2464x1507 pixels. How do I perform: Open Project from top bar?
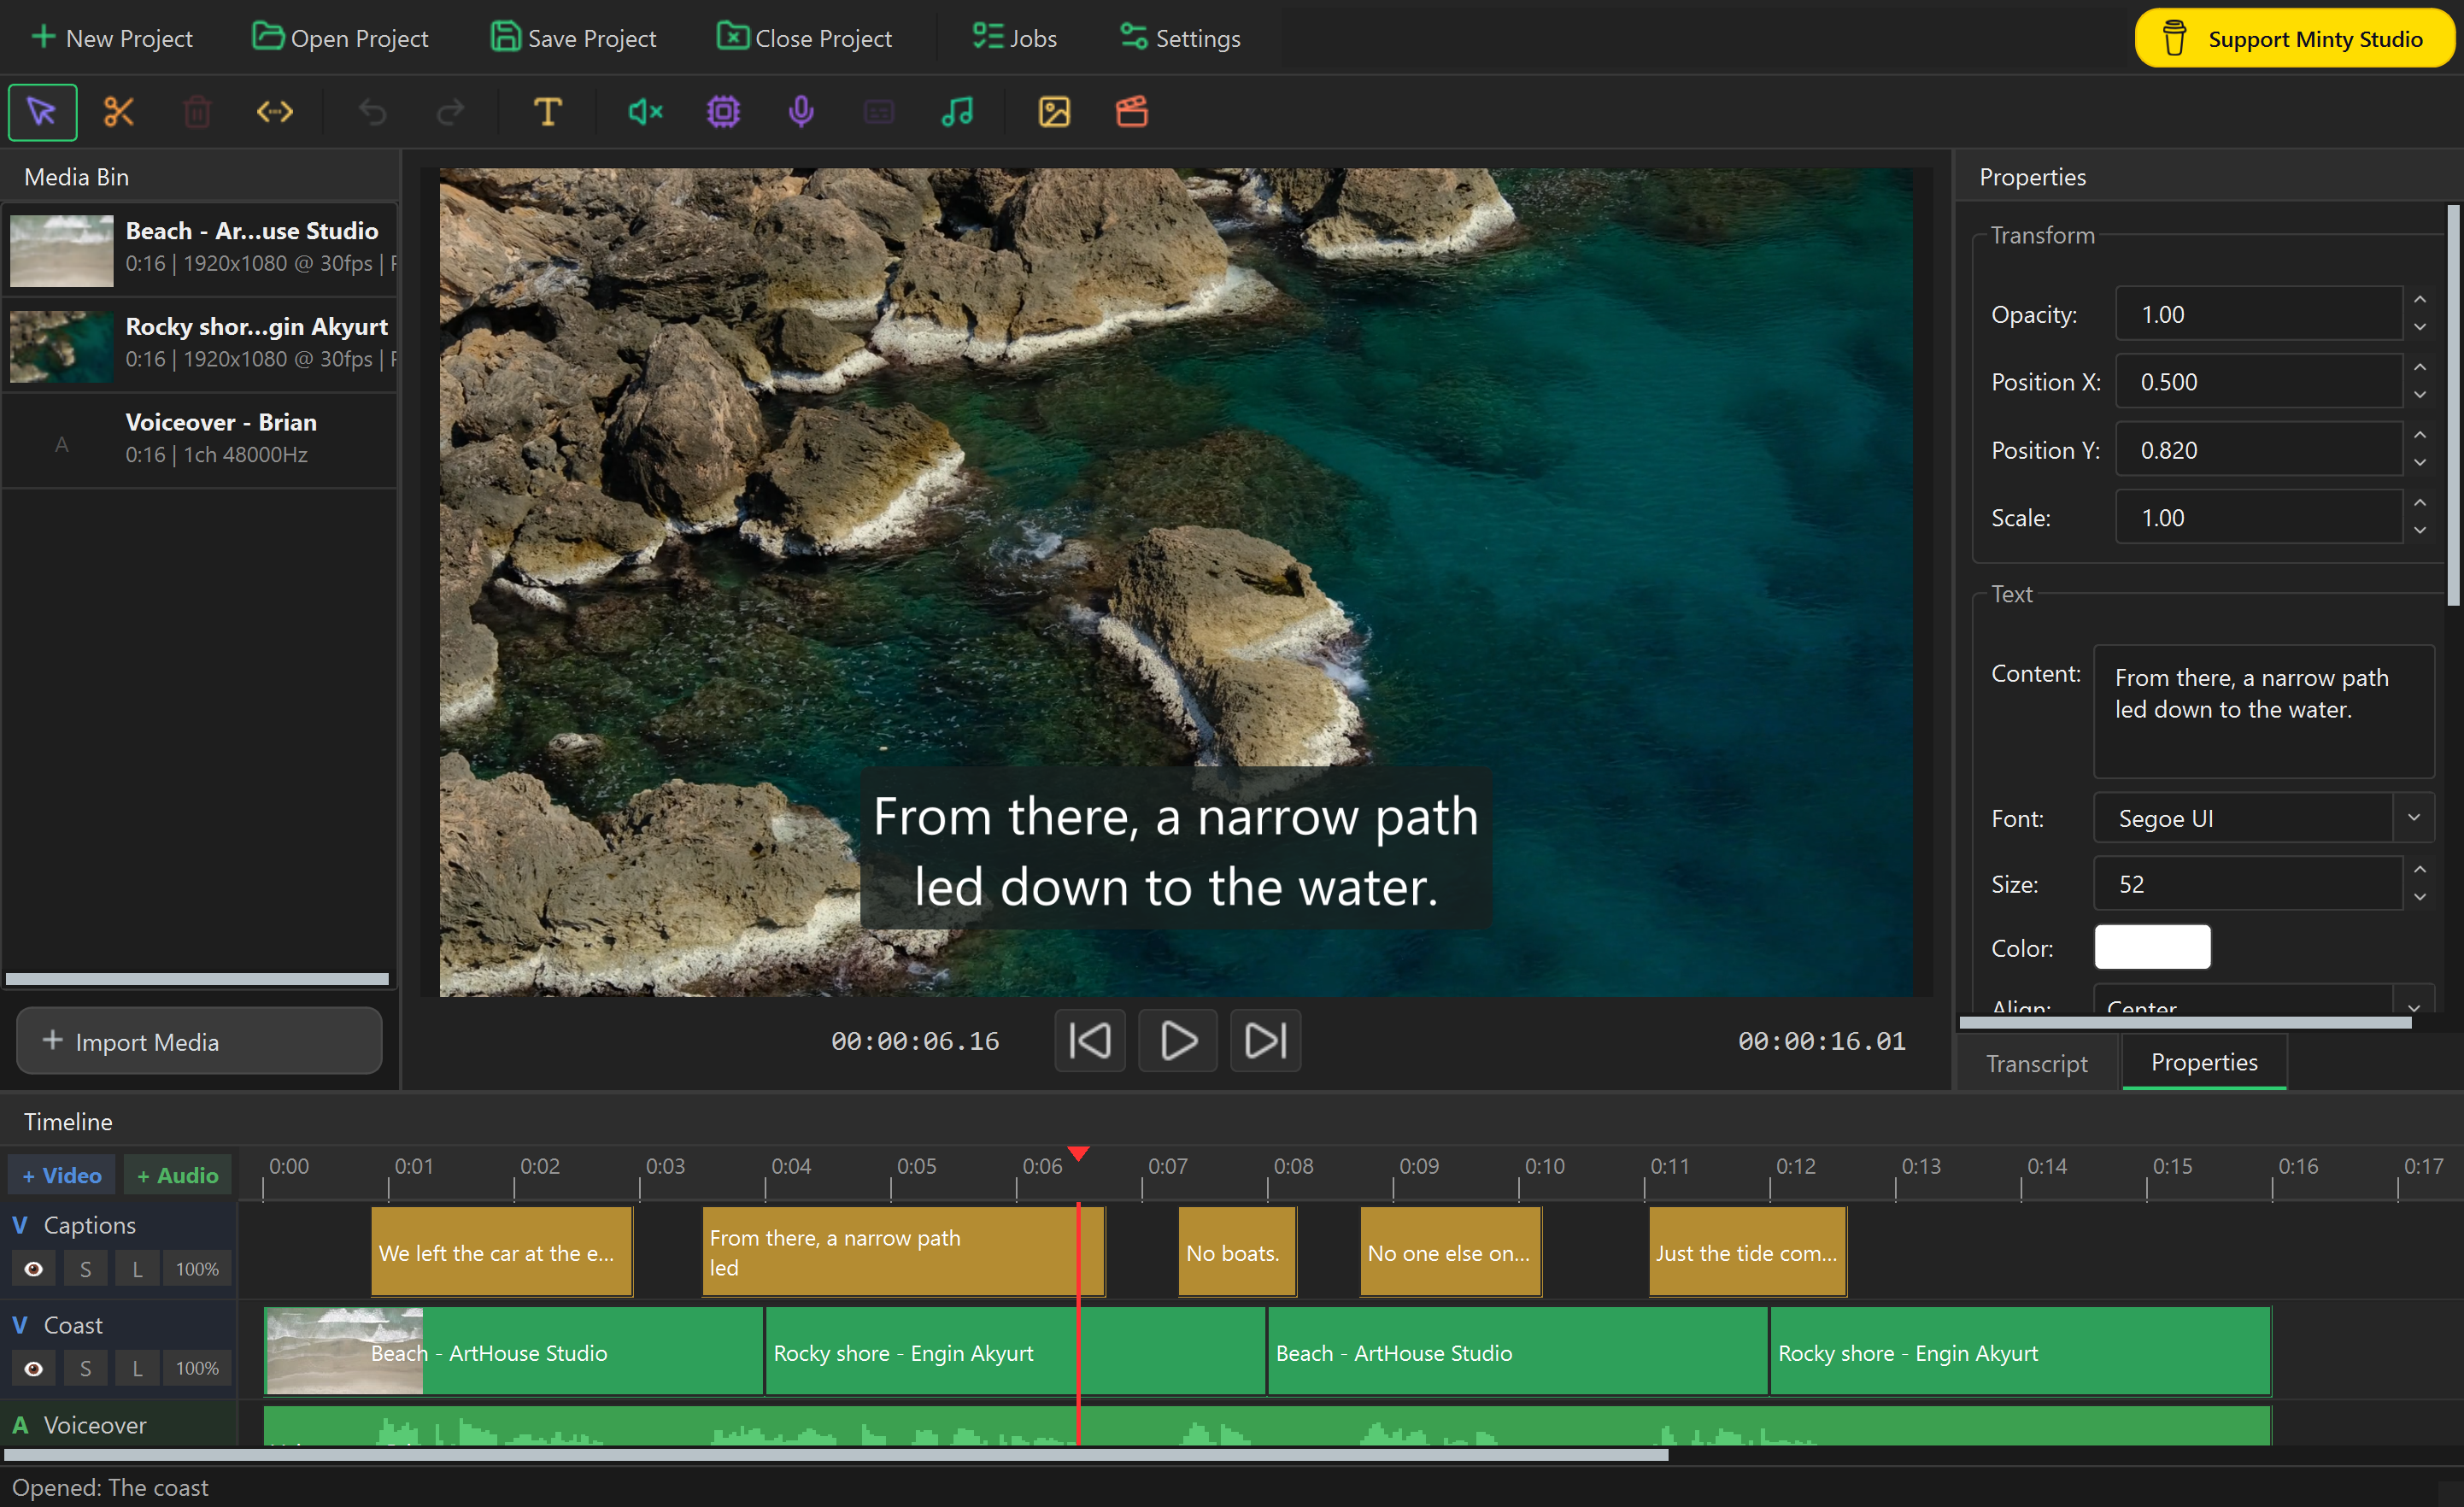[340, 38]
